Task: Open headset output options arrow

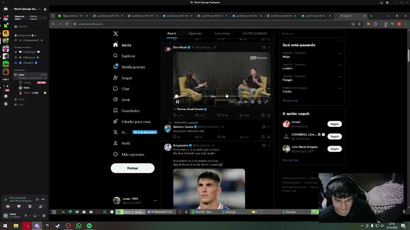Action: pyautogui.click(x=39, y=216)
